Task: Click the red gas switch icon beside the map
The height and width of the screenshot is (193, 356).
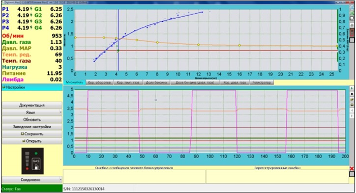Action: (x=352, y=32)
